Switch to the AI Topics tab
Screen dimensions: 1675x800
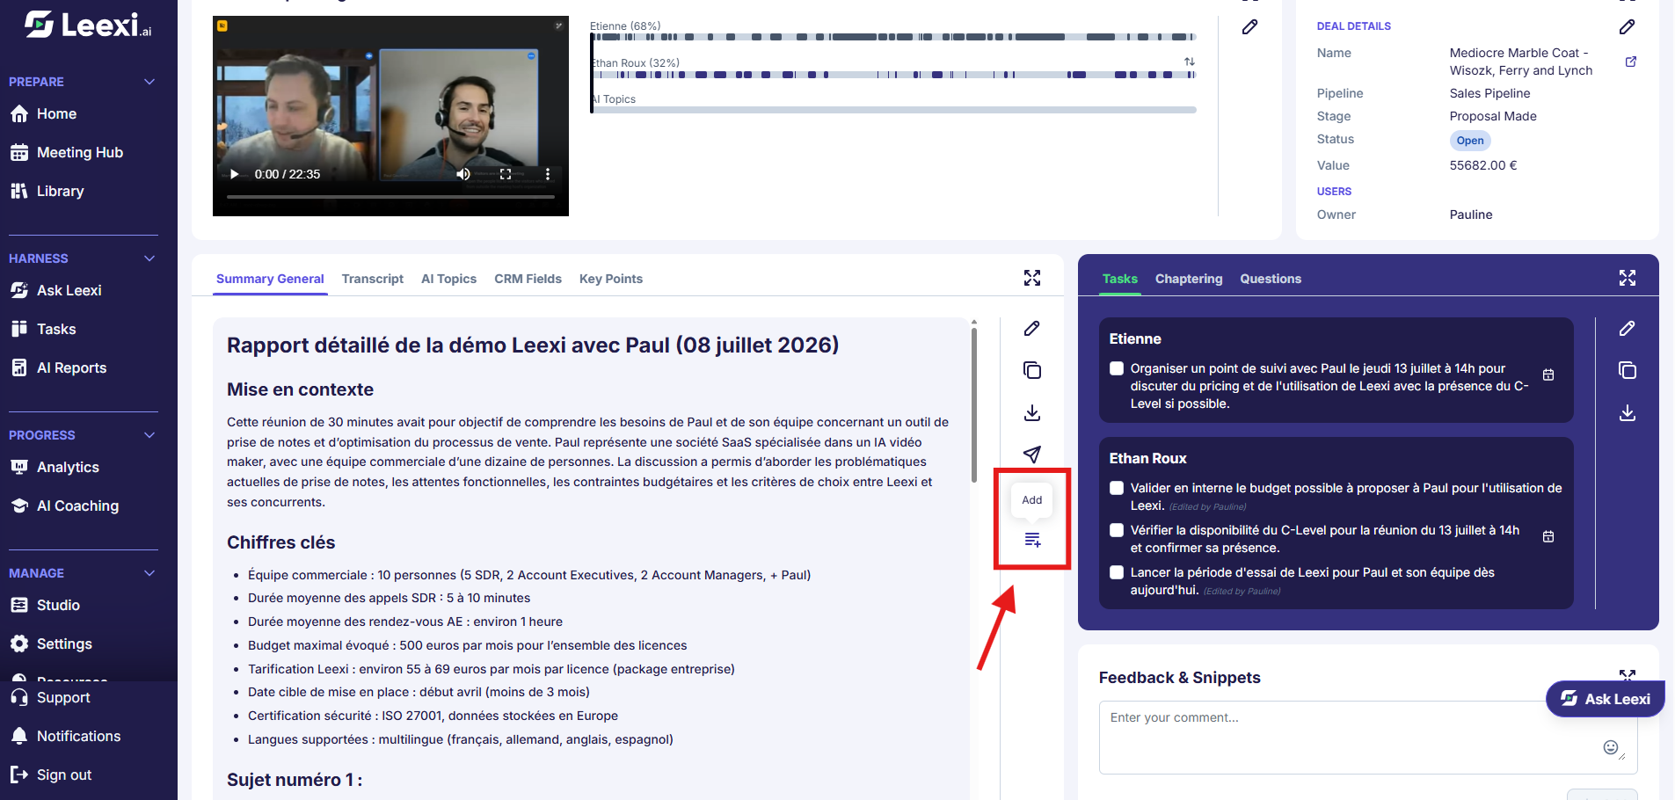coord(448,279)
